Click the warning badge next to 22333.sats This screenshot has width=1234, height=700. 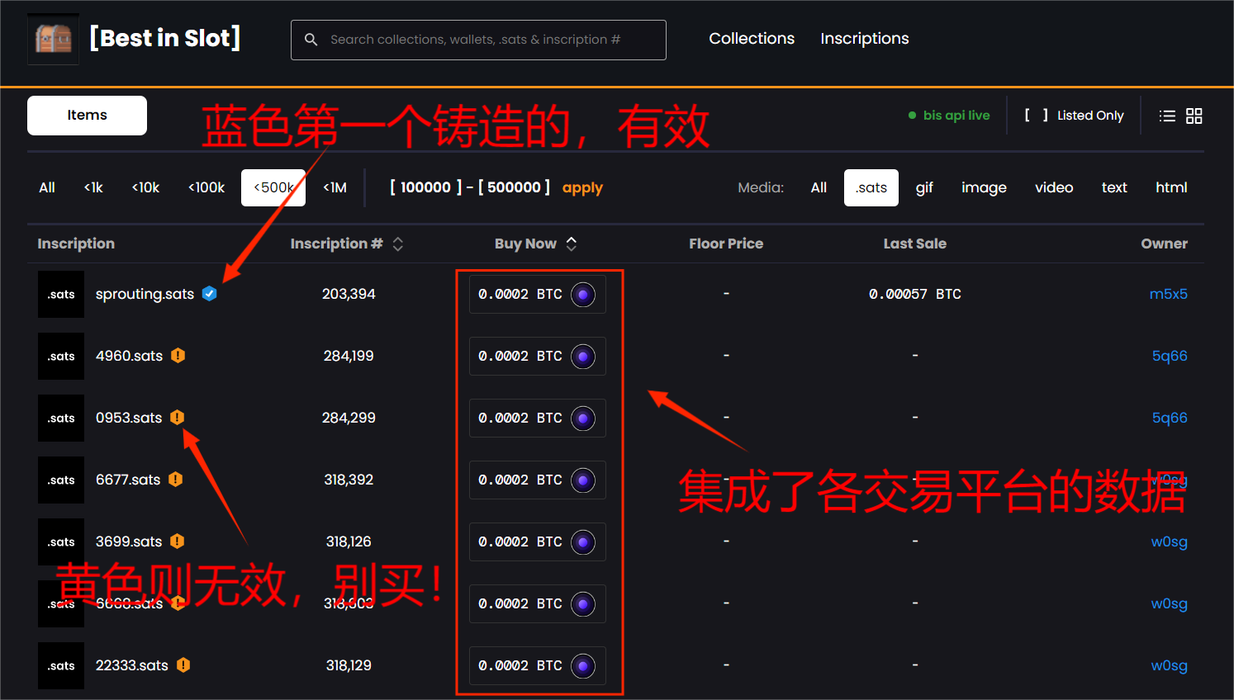tap(183, 665)
